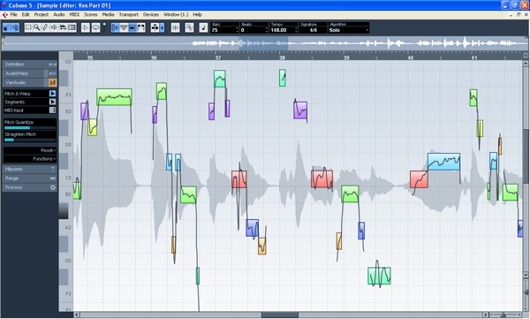Toggle the Audition Loop button
Image resolution: width=530 pixels, height=319 pixels.
click(96, 27)
